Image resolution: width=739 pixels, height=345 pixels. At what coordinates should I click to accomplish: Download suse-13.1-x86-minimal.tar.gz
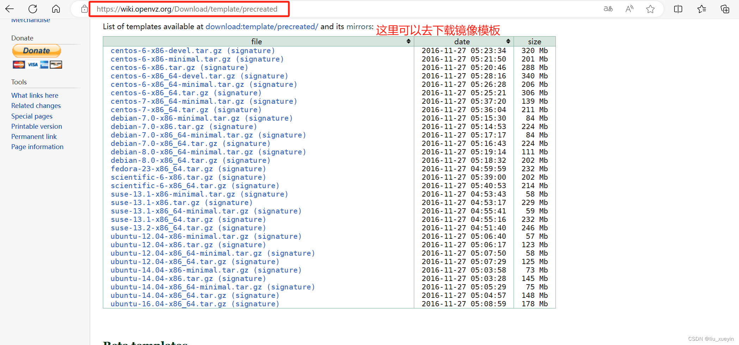click(173, 194)
